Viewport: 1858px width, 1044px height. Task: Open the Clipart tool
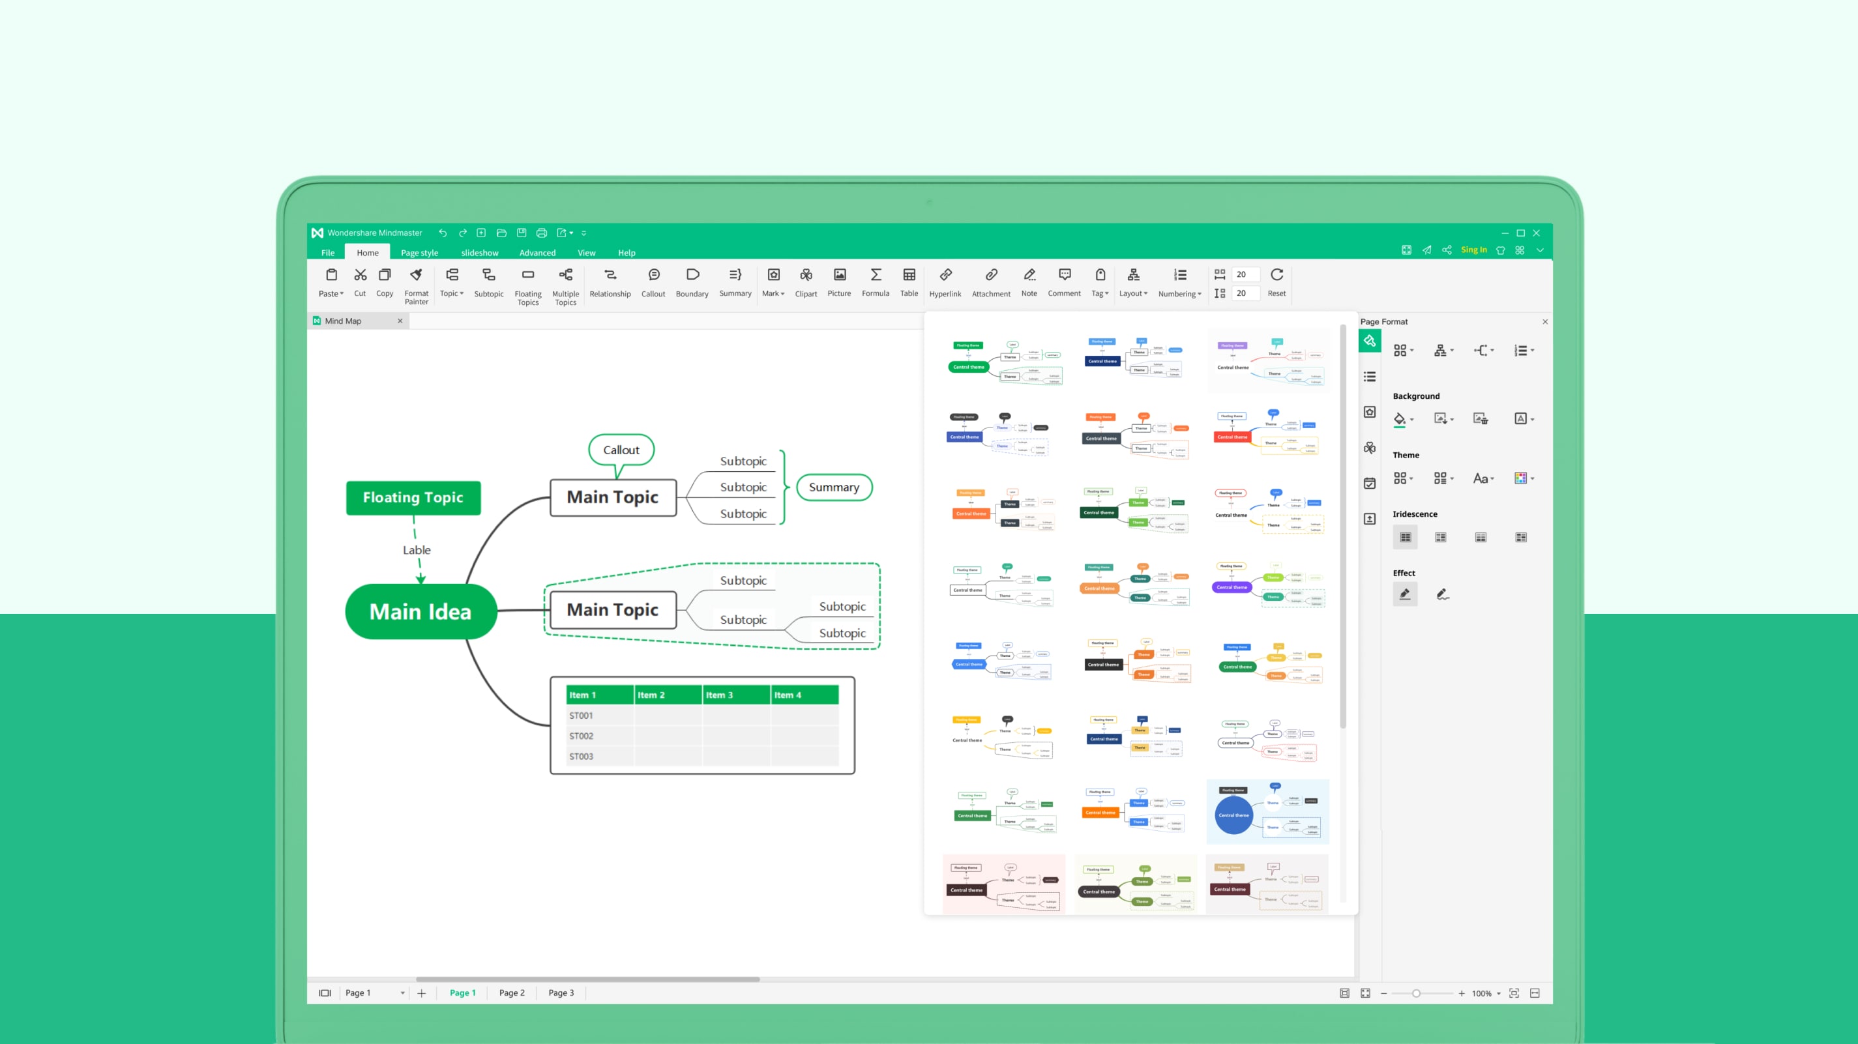pos(806,282)
